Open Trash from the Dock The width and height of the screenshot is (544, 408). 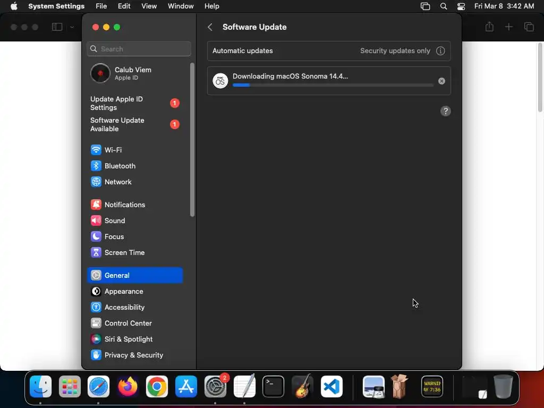[x=503, y=386]
